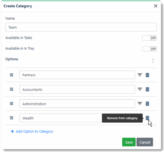
Task: Toggle the Available in Tasks switch
Action: click(x=149, y=38)
